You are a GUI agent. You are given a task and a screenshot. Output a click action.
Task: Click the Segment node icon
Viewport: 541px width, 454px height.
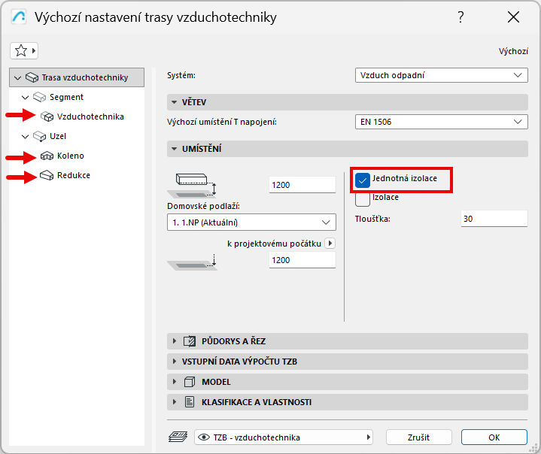pos(39,97)
